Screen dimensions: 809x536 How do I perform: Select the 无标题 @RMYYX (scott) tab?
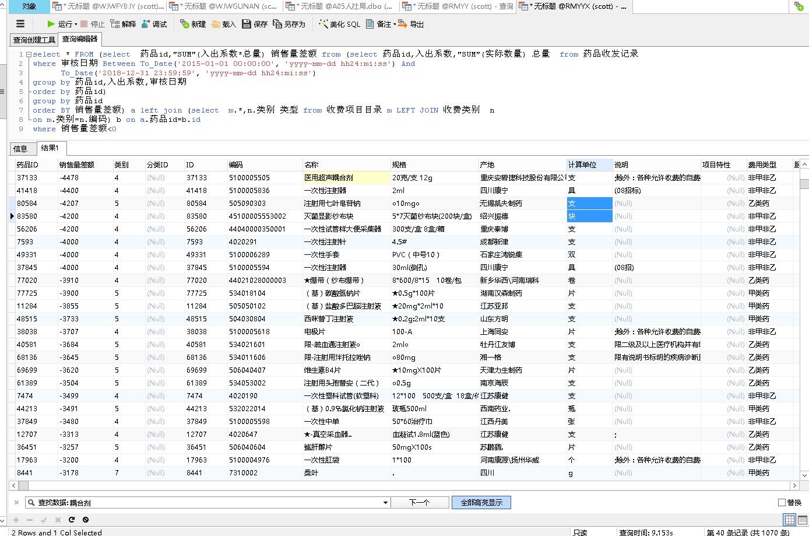(574, 6)
